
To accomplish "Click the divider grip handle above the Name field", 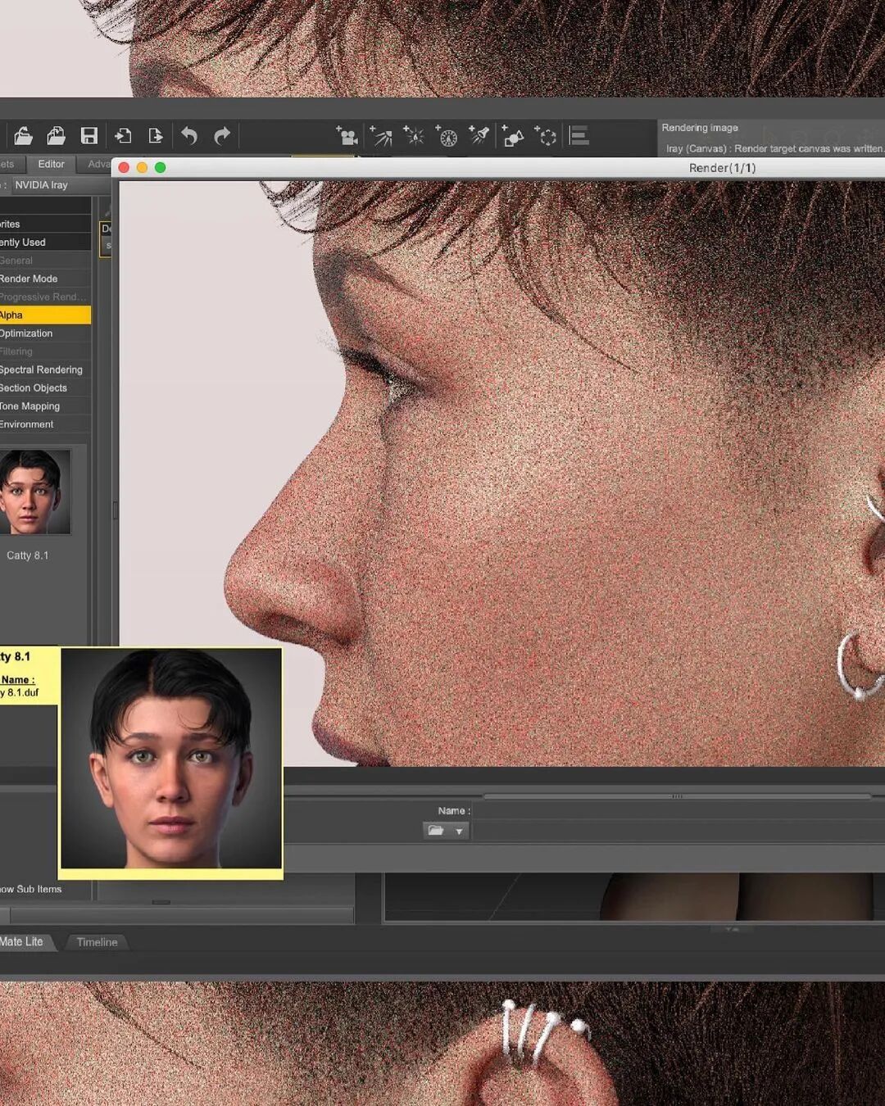I will (677, 796).
